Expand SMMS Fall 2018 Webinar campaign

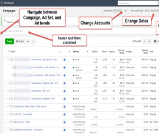pos(9,130)
